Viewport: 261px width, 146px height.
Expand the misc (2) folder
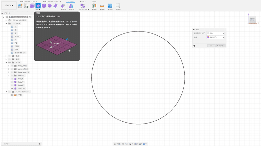tap(8, 75)
